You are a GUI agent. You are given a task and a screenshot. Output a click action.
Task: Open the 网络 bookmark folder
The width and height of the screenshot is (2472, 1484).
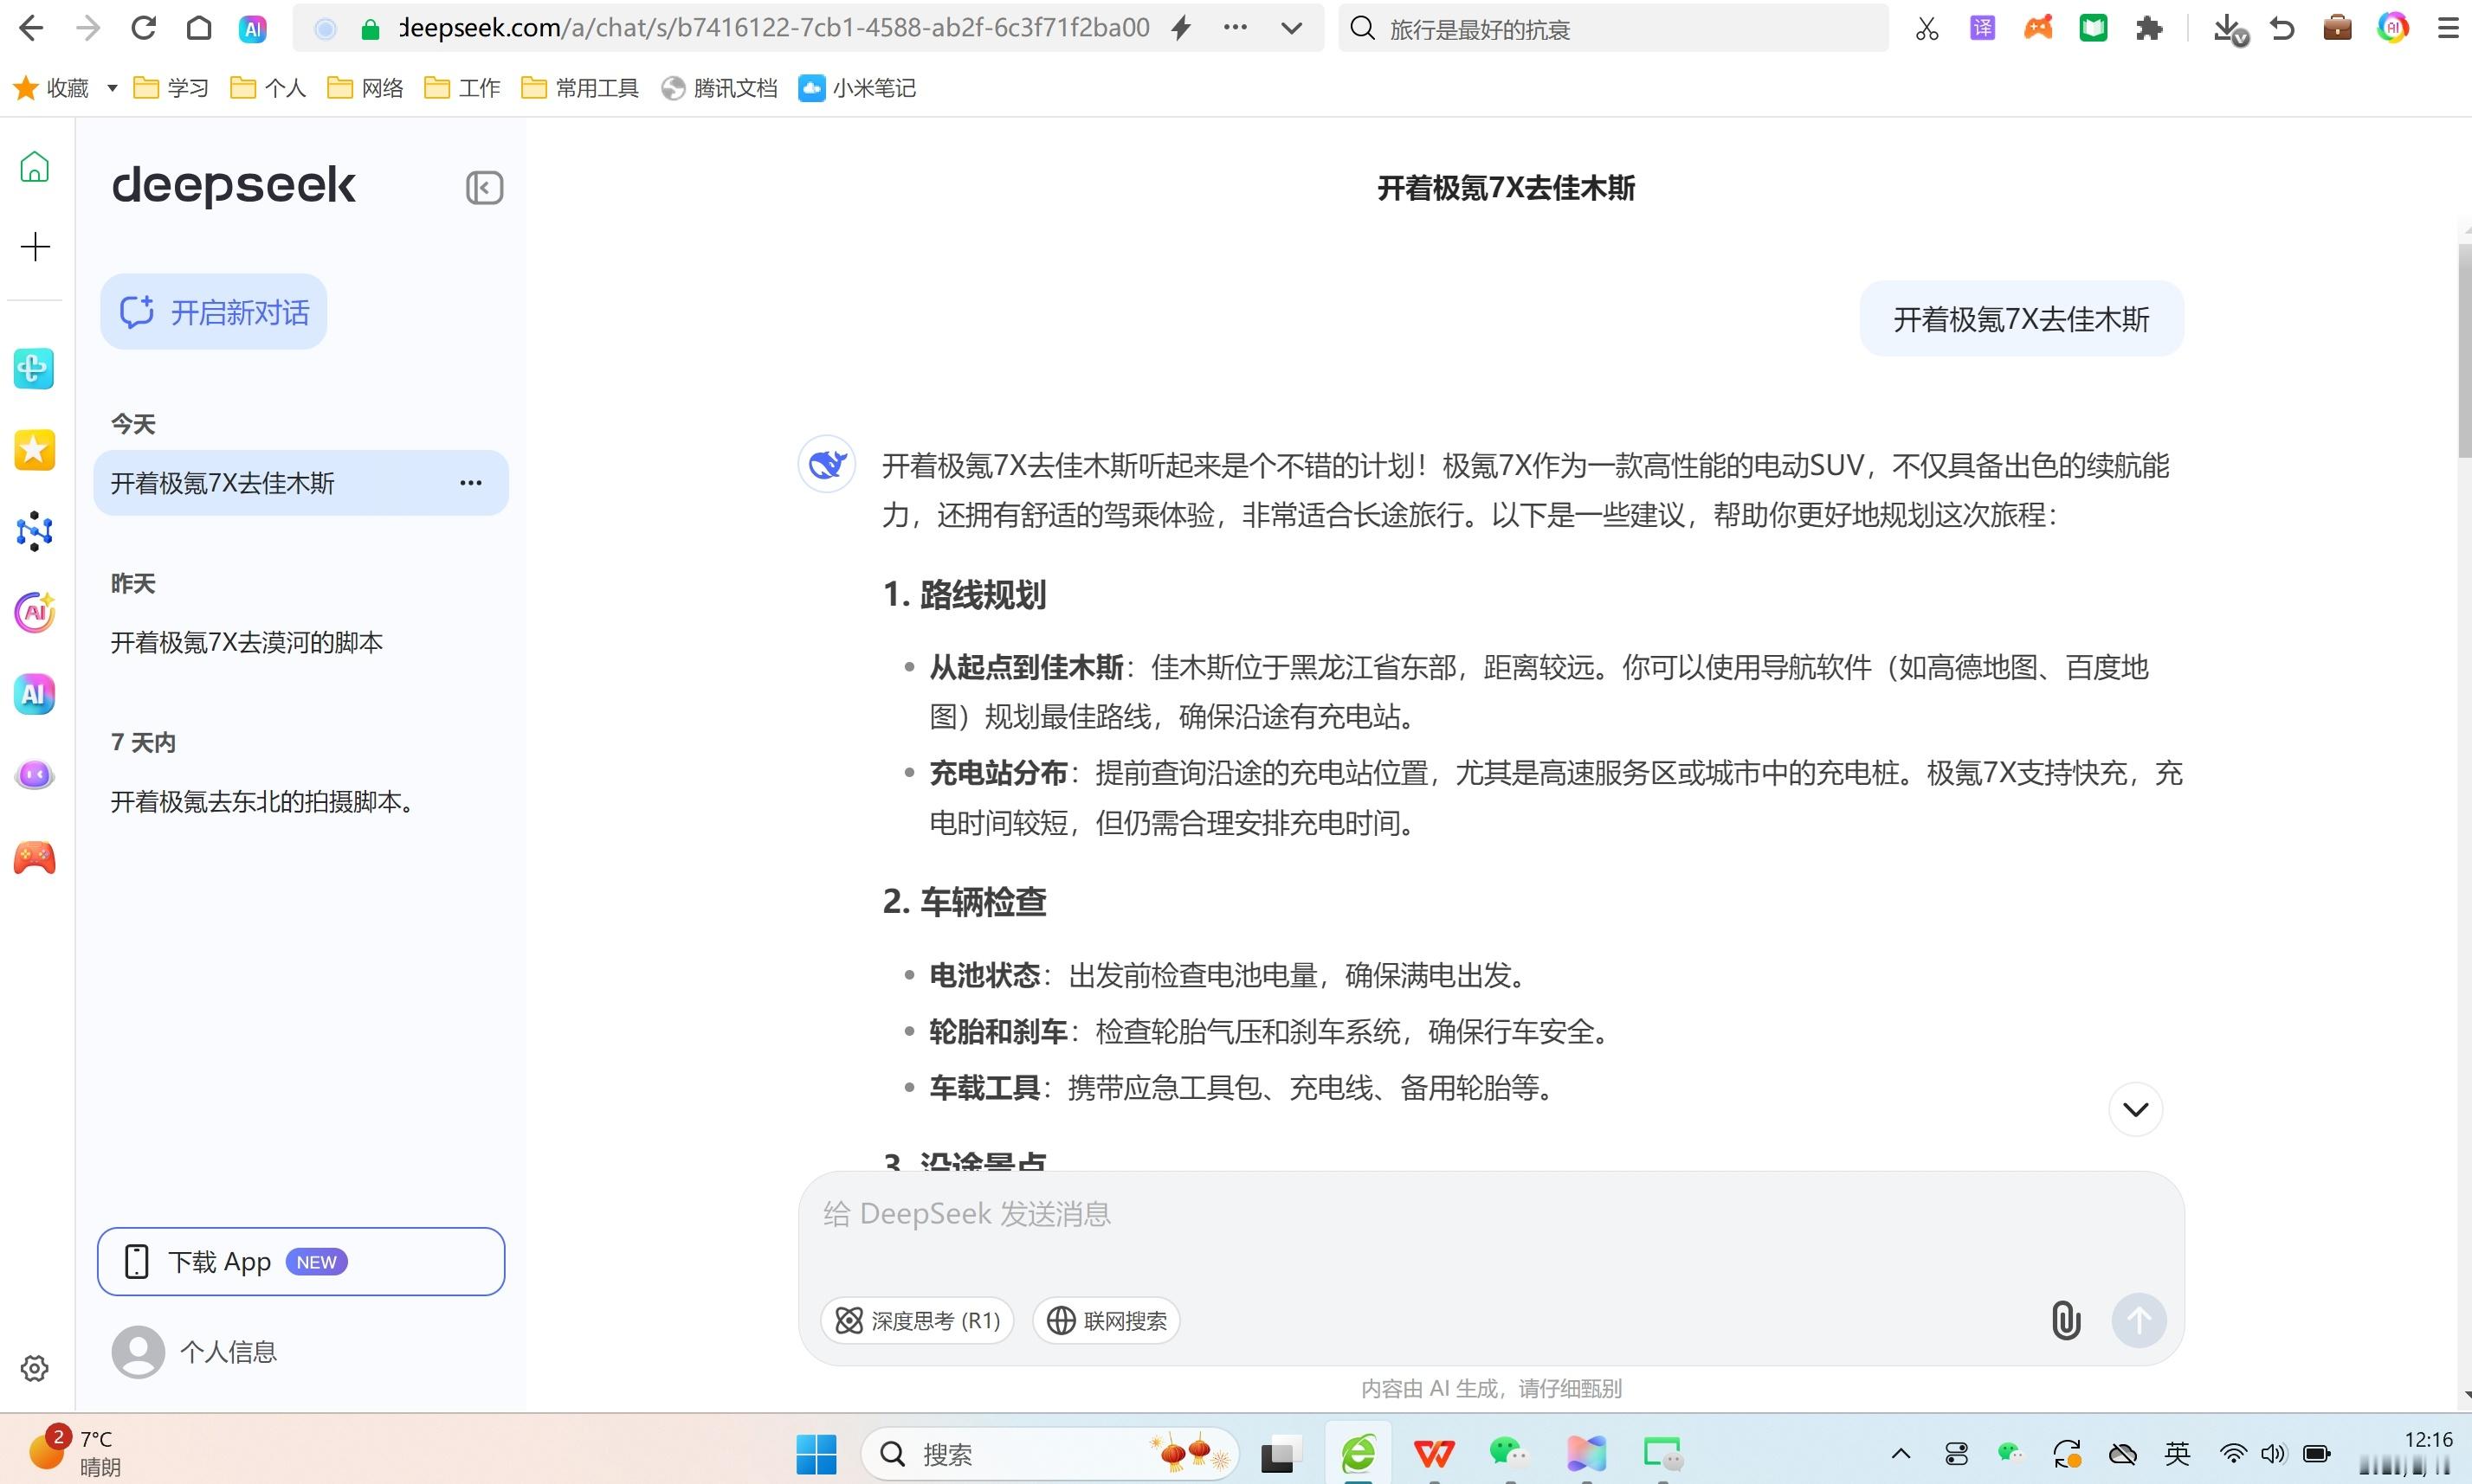coord(365,88)
